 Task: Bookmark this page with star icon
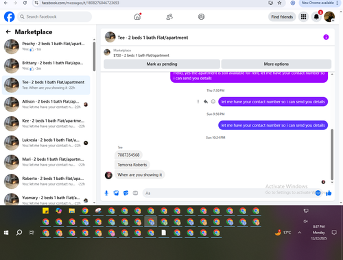[x=279, y=3]
